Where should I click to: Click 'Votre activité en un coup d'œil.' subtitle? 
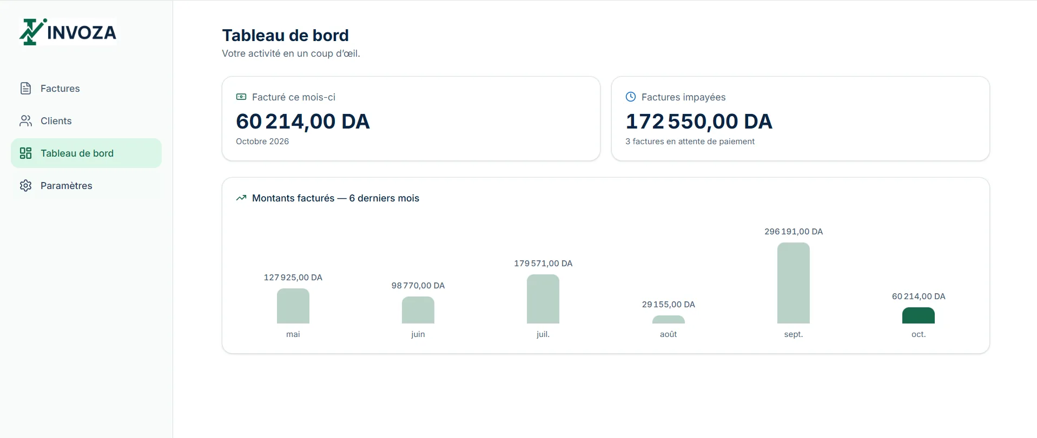pos(291,53)
